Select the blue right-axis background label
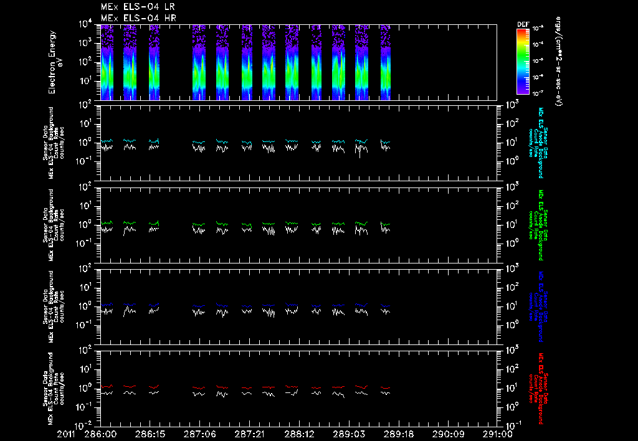 [x=538, y=306]
